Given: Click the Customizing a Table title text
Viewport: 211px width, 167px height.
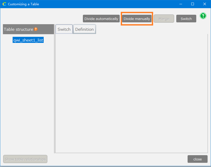Looking at the screenshot, I should tap(23, 4).
